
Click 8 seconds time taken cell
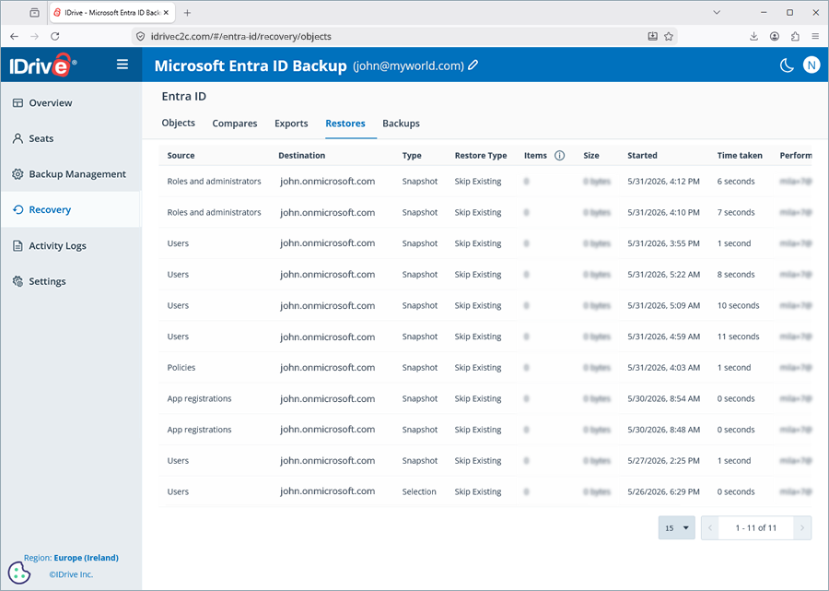(736, 275)
